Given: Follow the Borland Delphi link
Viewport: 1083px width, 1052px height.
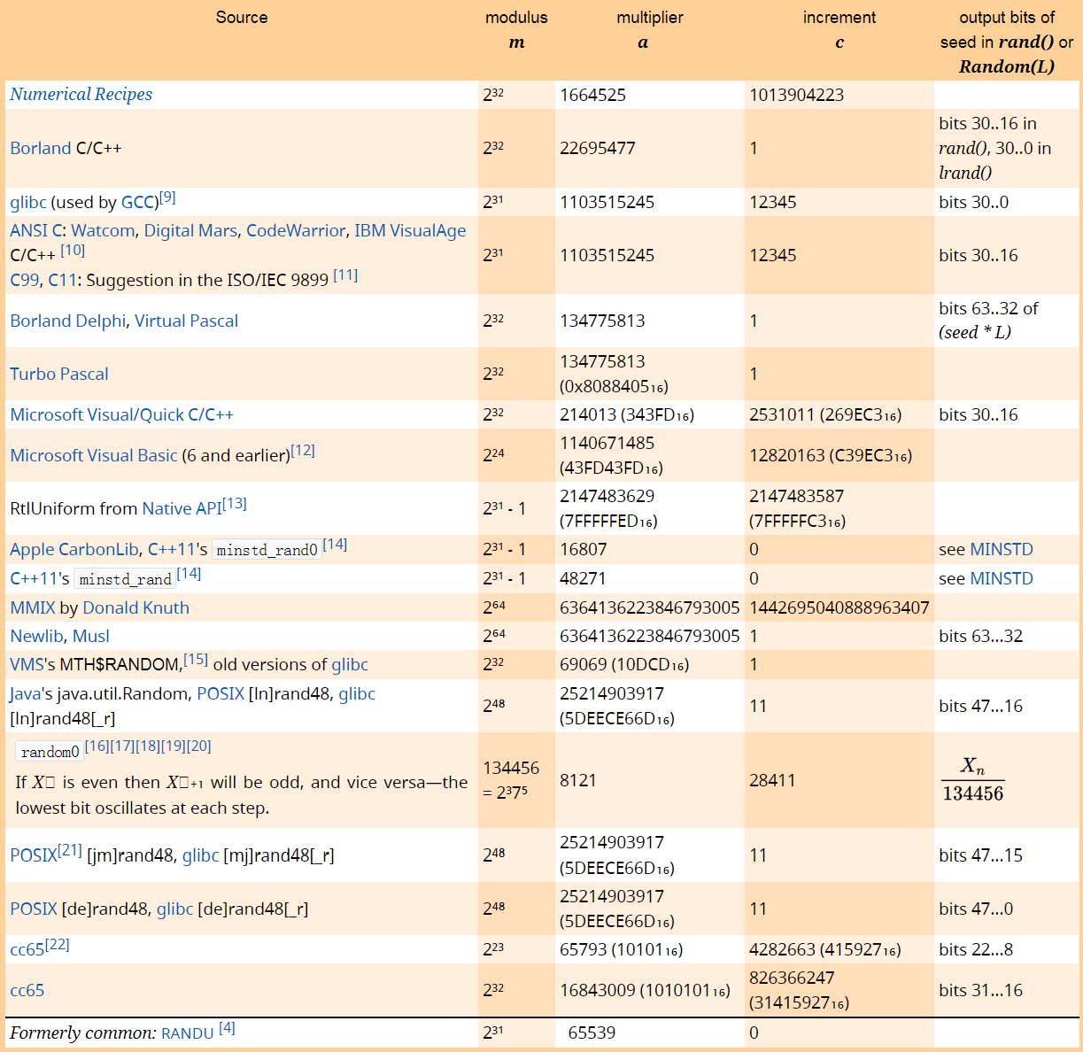Looking at the screenshot, I should coord(66,321).
